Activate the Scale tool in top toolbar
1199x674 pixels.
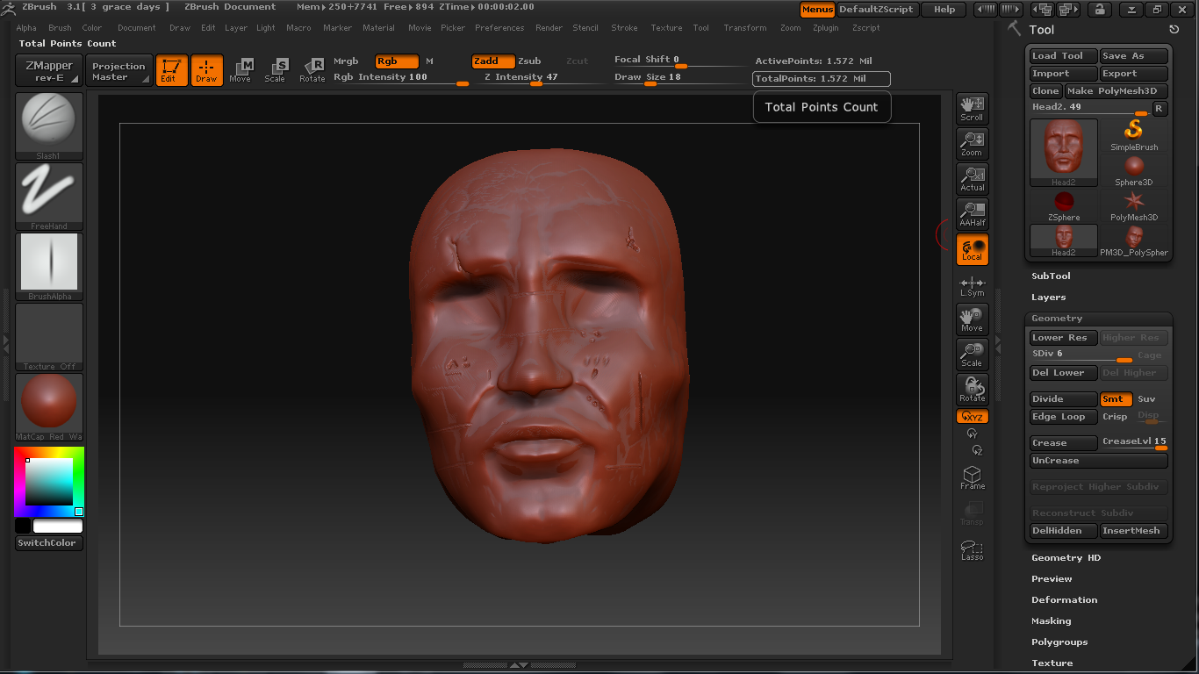(x=276, y=70)
